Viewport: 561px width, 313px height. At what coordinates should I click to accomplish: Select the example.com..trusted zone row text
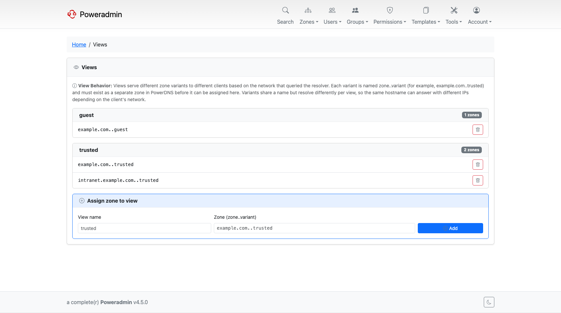tap(106, 164)
